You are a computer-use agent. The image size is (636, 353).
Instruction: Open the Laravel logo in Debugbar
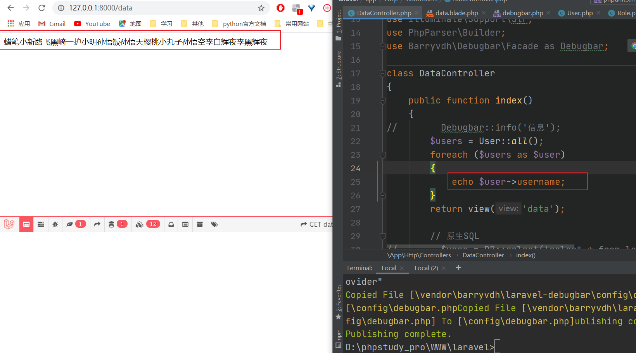point(9,224)
